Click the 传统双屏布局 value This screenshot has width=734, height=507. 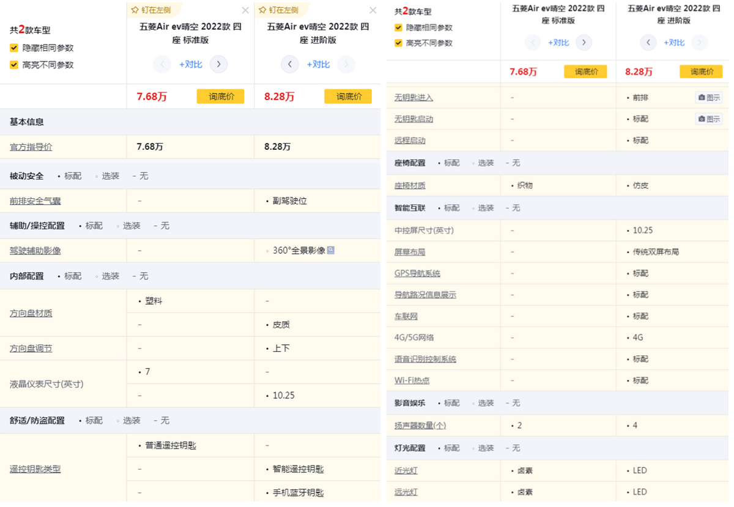tap(656, 251)
